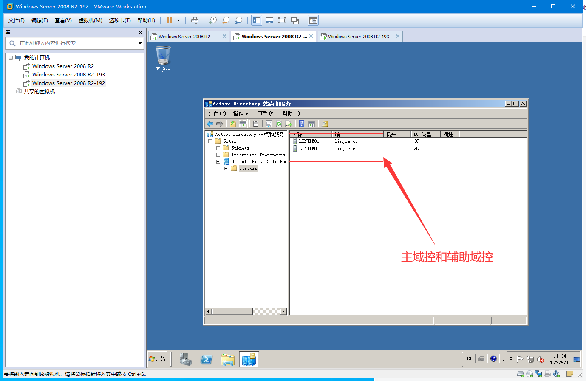Close the Windows Server 2008 R2-193 tab

point(398,36)
